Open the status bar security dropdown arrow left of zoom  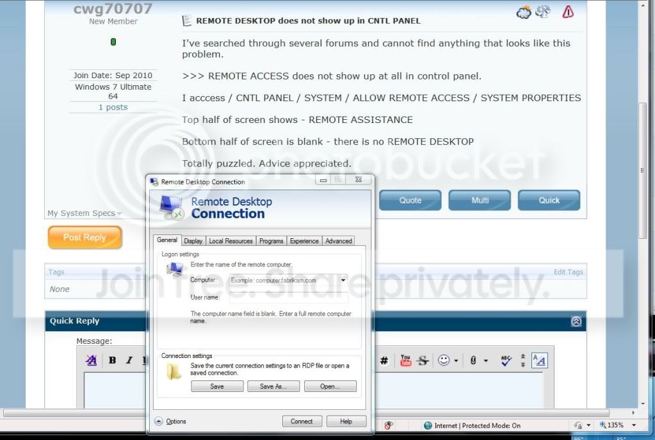point(588,425)
